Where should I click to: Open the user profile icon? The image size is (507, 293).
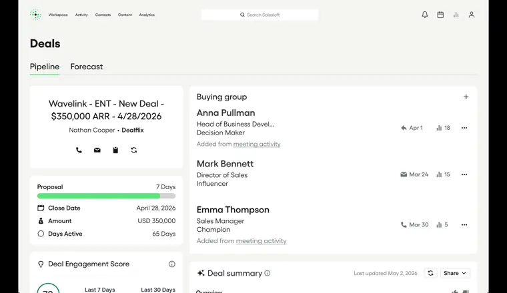(x=472, y=15)
